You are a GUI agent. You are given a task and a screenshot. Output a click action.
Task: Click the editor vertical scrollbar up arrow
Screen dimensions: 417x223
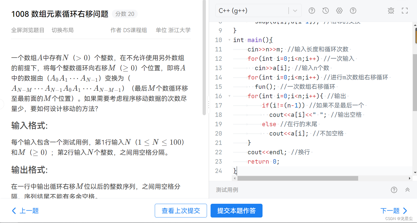click(415, 25)
